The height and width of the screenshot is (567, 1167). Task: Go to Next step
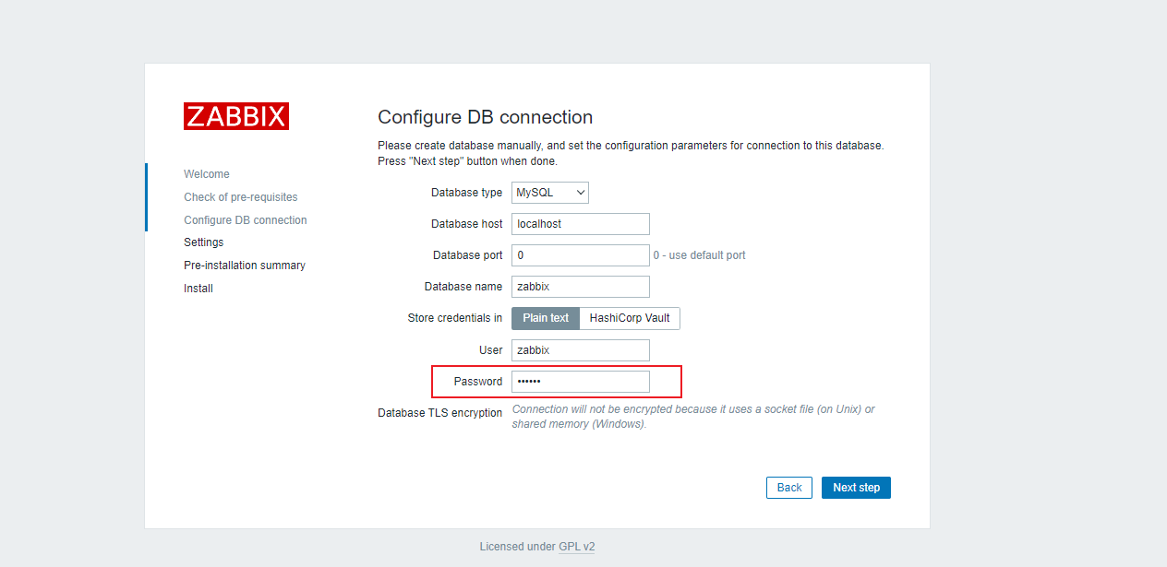pyautogui.click(x=856, y=488)
